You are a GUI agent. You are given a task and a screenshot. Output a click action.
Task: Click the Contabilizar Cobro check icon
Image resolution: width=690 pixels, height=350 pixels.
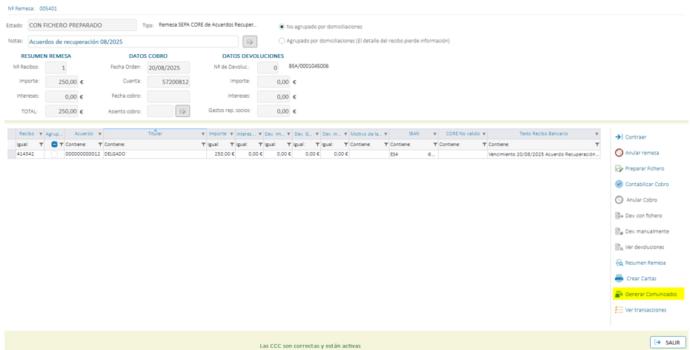click(619, 184)
